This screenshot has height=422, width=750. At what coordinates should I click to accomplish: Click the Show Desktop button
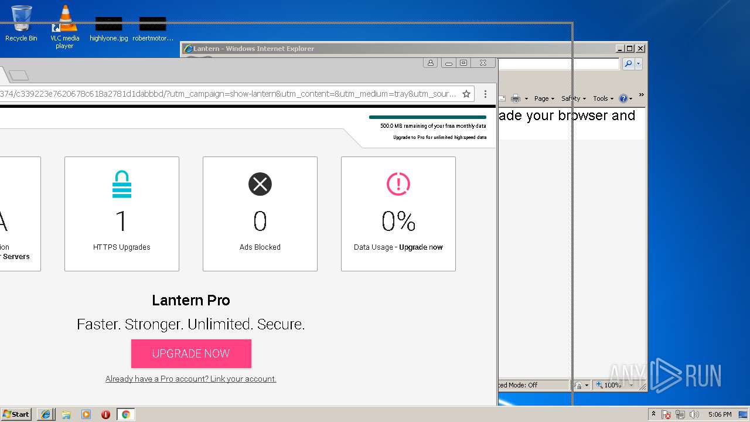pos(744,414)
